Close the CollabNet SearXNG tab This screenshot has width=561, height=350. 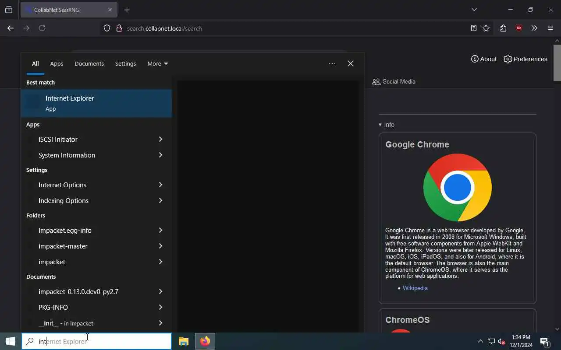coord(110,10)
